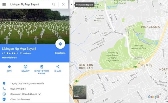Viewport: 168px width, 103px height.
Task: Save the place with the star icon
Action: tap(9, 67)
